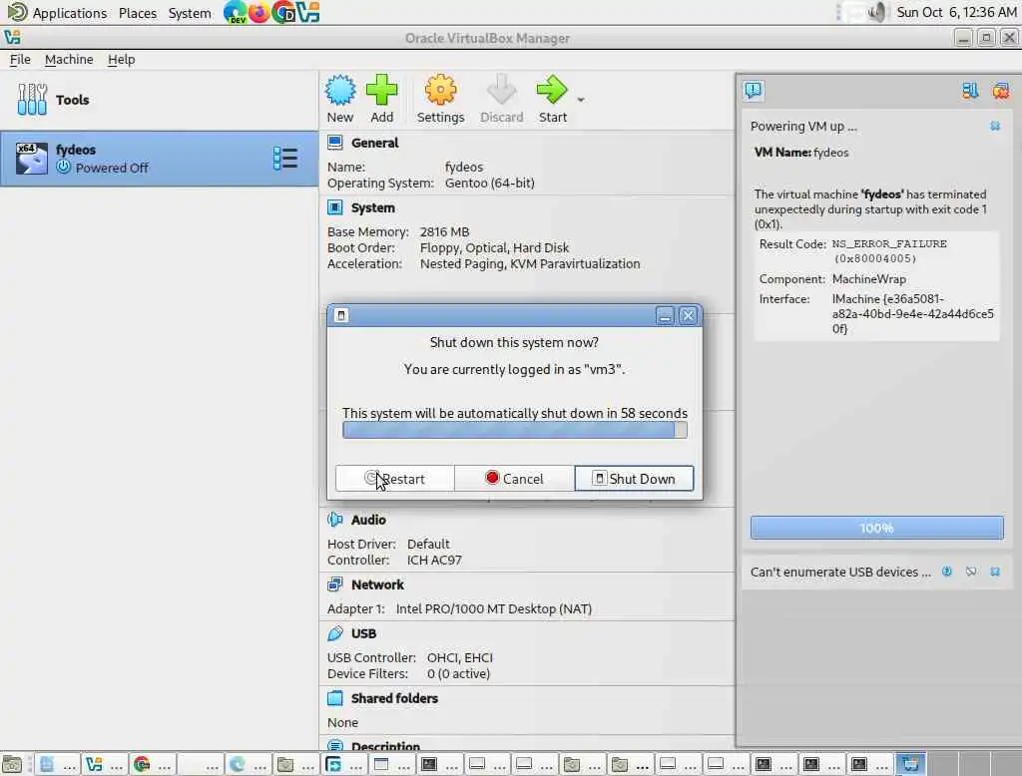
Task: Click the New virtual machine icon
Action: [339, 99]
